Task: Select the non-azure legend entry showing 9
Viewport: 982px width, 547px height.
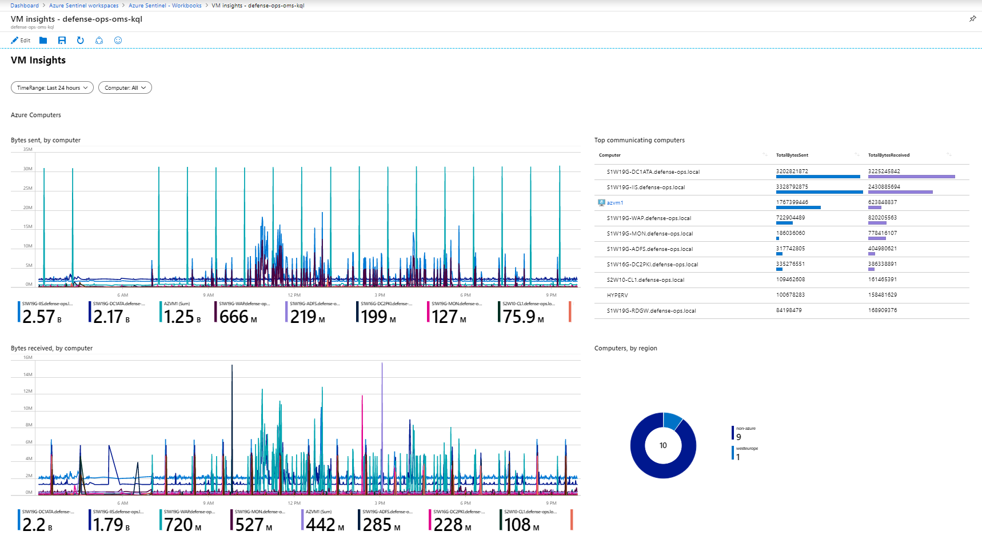Action: pyautogui.click(x=744, y=433)
